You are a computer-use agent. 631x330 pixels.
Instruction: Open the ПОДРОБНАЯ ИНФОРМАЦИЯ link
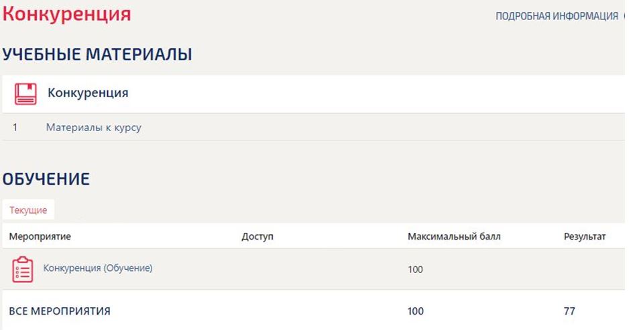pyautogui.click(x=557, y=17)
